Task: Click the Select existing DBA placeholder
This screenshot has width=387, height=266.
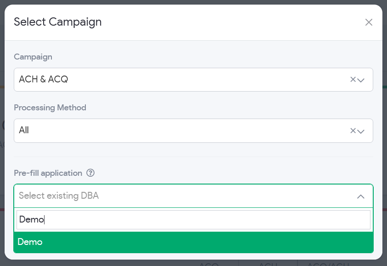Action: pos(59,196)
